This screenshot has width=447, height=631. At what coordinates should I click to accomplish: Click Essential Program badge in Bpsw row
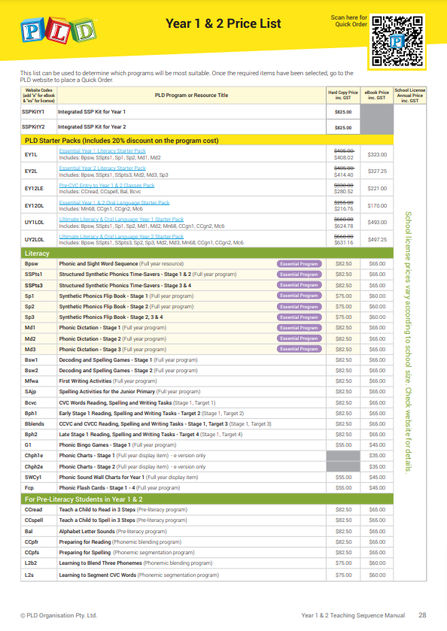click(x=300, y=264)
